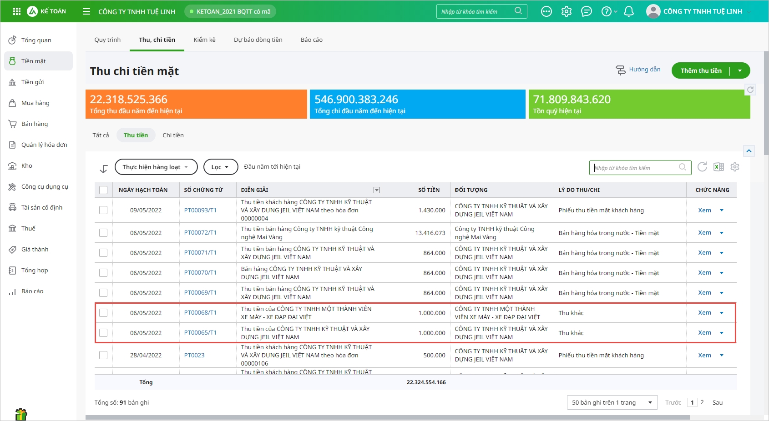The height and width of the screenshot is (421, 769).
Task: Open the settings gear in header
Action: (x=567, y=11)
